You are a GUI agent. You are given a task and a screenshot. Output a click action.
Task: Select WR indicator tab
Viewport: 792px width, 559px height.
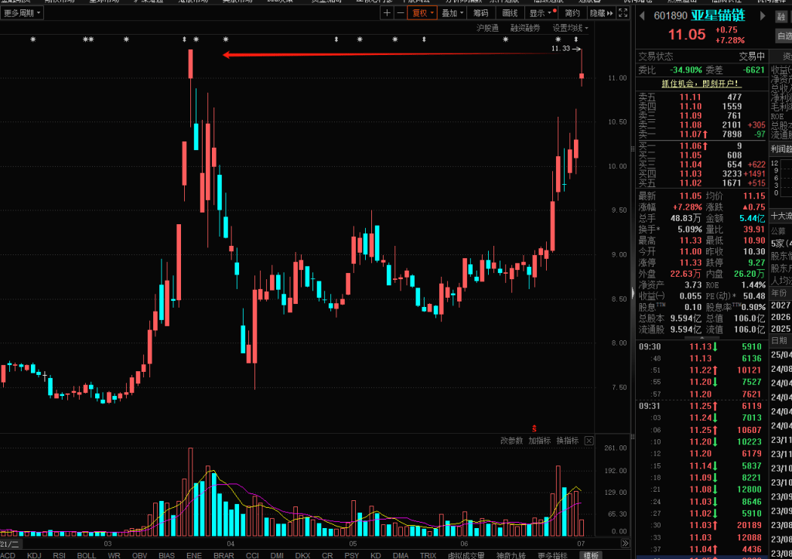(x=114, y=555)
